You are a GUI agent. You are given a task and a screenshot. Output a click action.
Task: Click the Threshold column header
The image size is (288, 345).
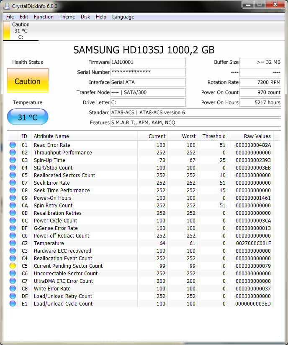click(x=213, y=136)
